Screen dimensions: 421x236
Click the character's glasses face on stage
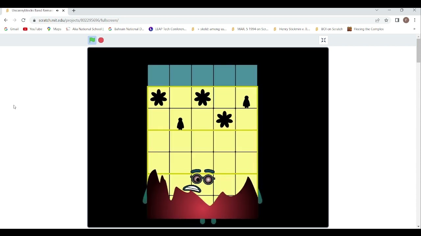click(202, 179)
